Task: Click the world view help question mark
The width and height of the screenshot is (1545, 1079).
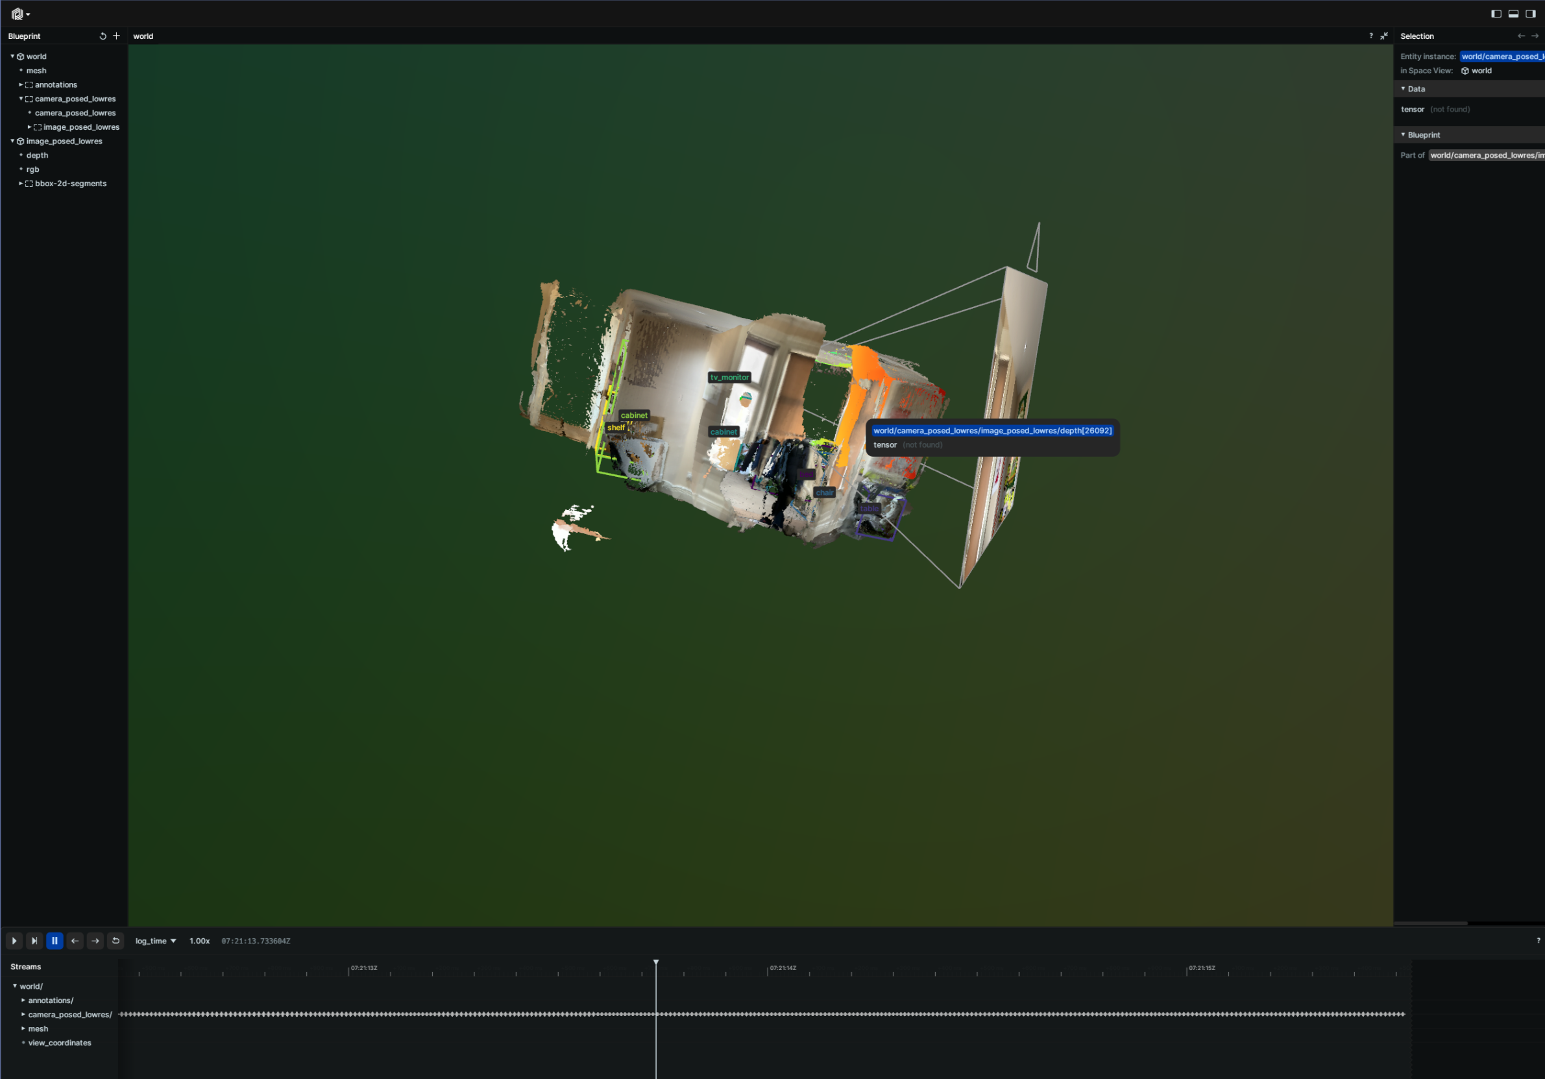Action: point(1370,36)
